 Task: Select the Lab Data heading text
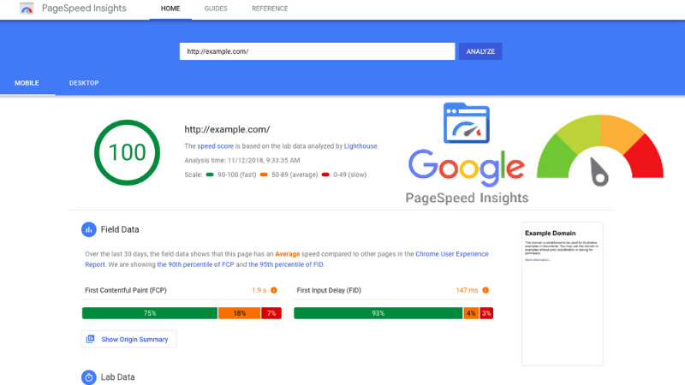tap(117, 377)
